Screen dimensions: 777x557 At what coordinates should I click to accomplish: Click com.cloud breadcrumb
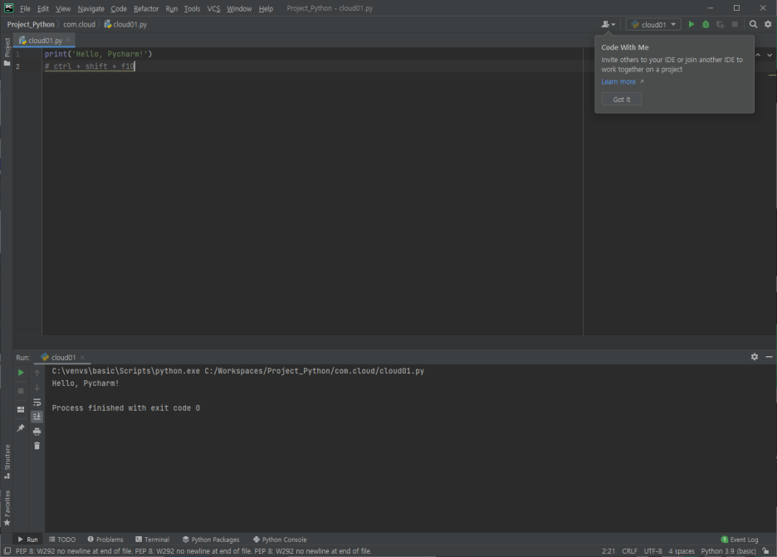(80, 24)
